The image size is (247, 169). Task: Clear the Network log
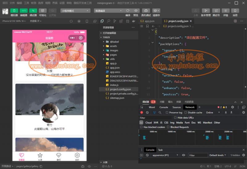tap(147, 112)
